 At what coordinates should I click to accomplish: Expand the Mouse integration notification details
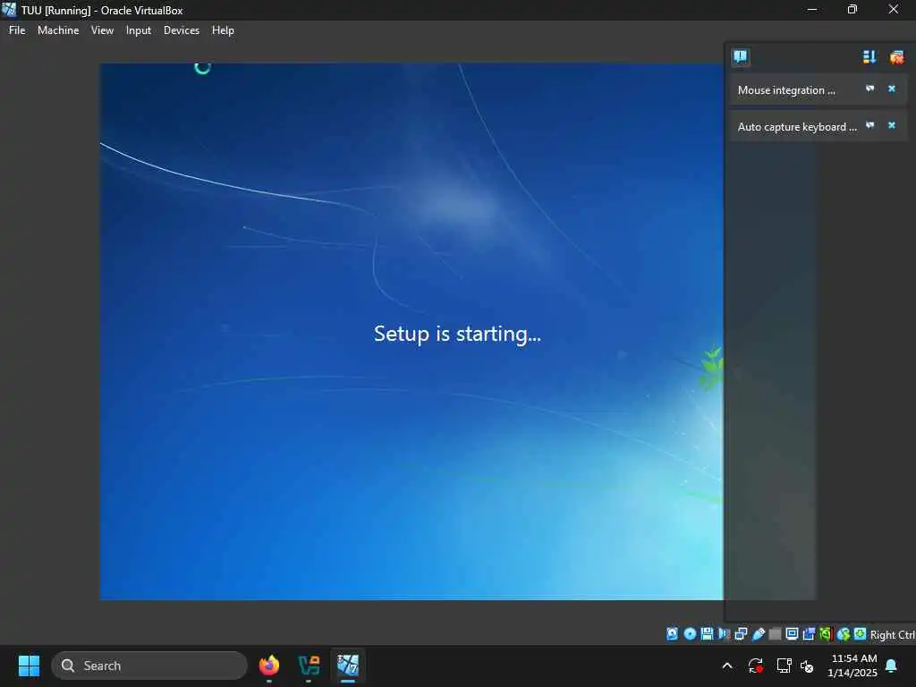869,89
